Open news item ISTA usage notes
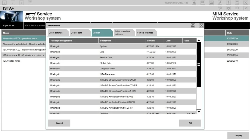Viewport: 250px width, 140px height. [12, 61]
